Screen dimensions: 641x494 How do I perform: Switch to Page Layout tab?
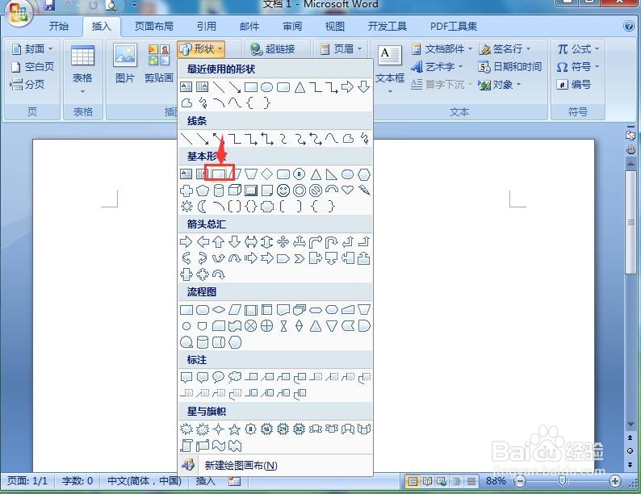(x=153, y=26)
